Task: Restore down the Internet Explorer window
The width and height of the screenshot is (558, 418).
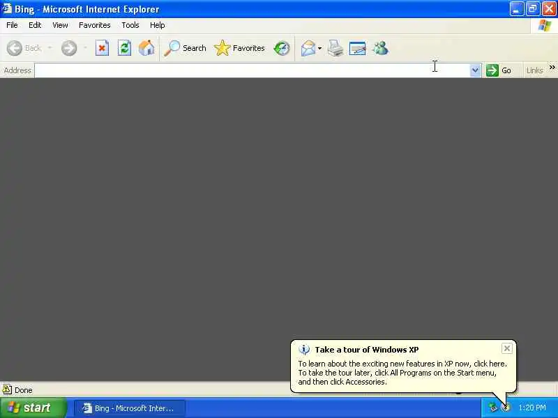Action: click(x=533, y=9)
